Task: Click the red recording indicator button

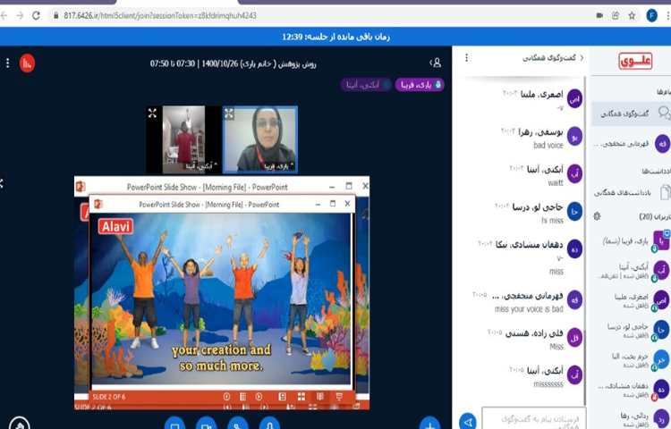Action: [x=27, y=63]
